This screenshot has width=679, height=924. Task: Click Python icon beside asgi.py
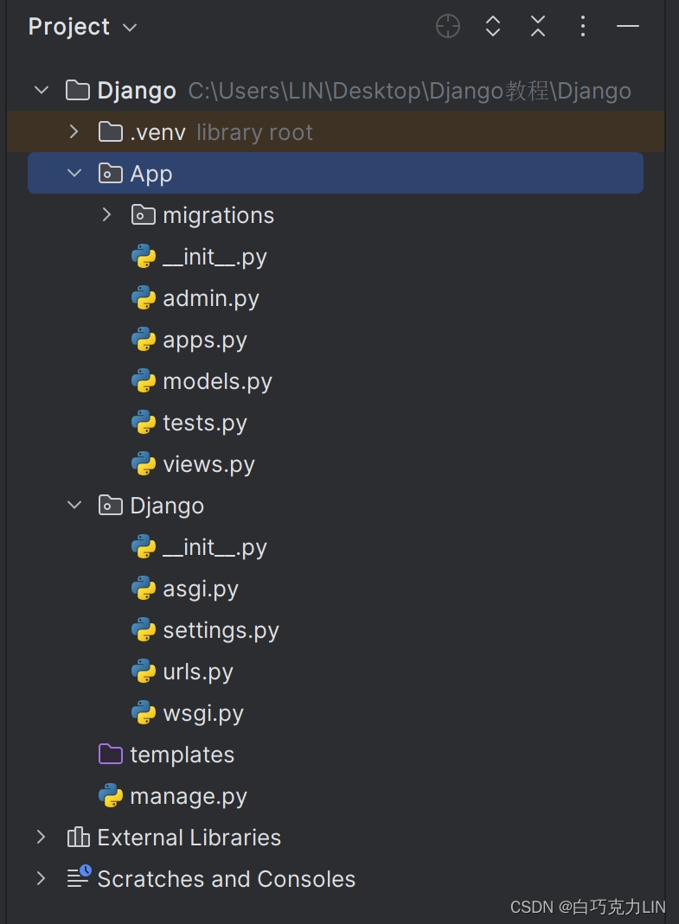(x=144, y=588)
